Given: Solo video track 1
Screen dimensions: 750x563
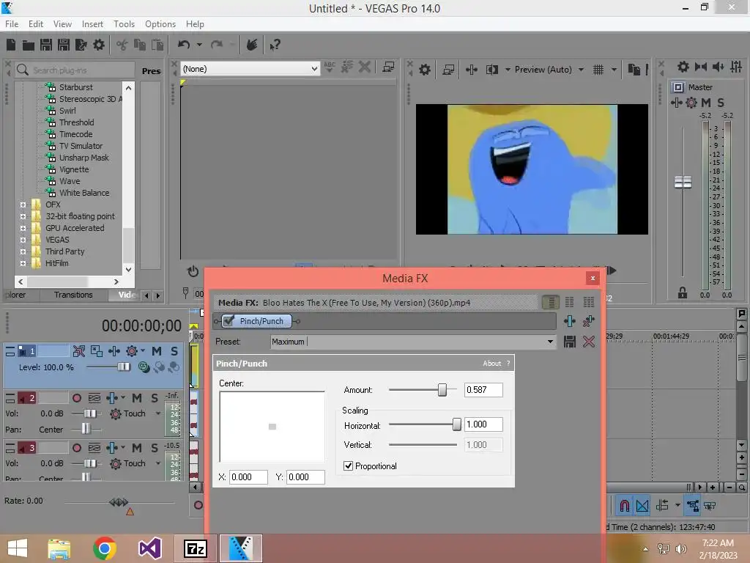Looking at the screenshot, I should click(x=174, y=351).
